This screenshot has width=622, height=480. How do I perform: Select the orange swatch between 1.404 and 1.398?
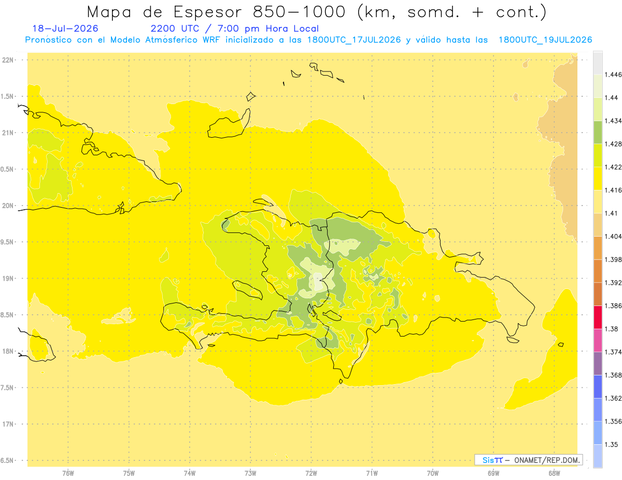[598, 248]
